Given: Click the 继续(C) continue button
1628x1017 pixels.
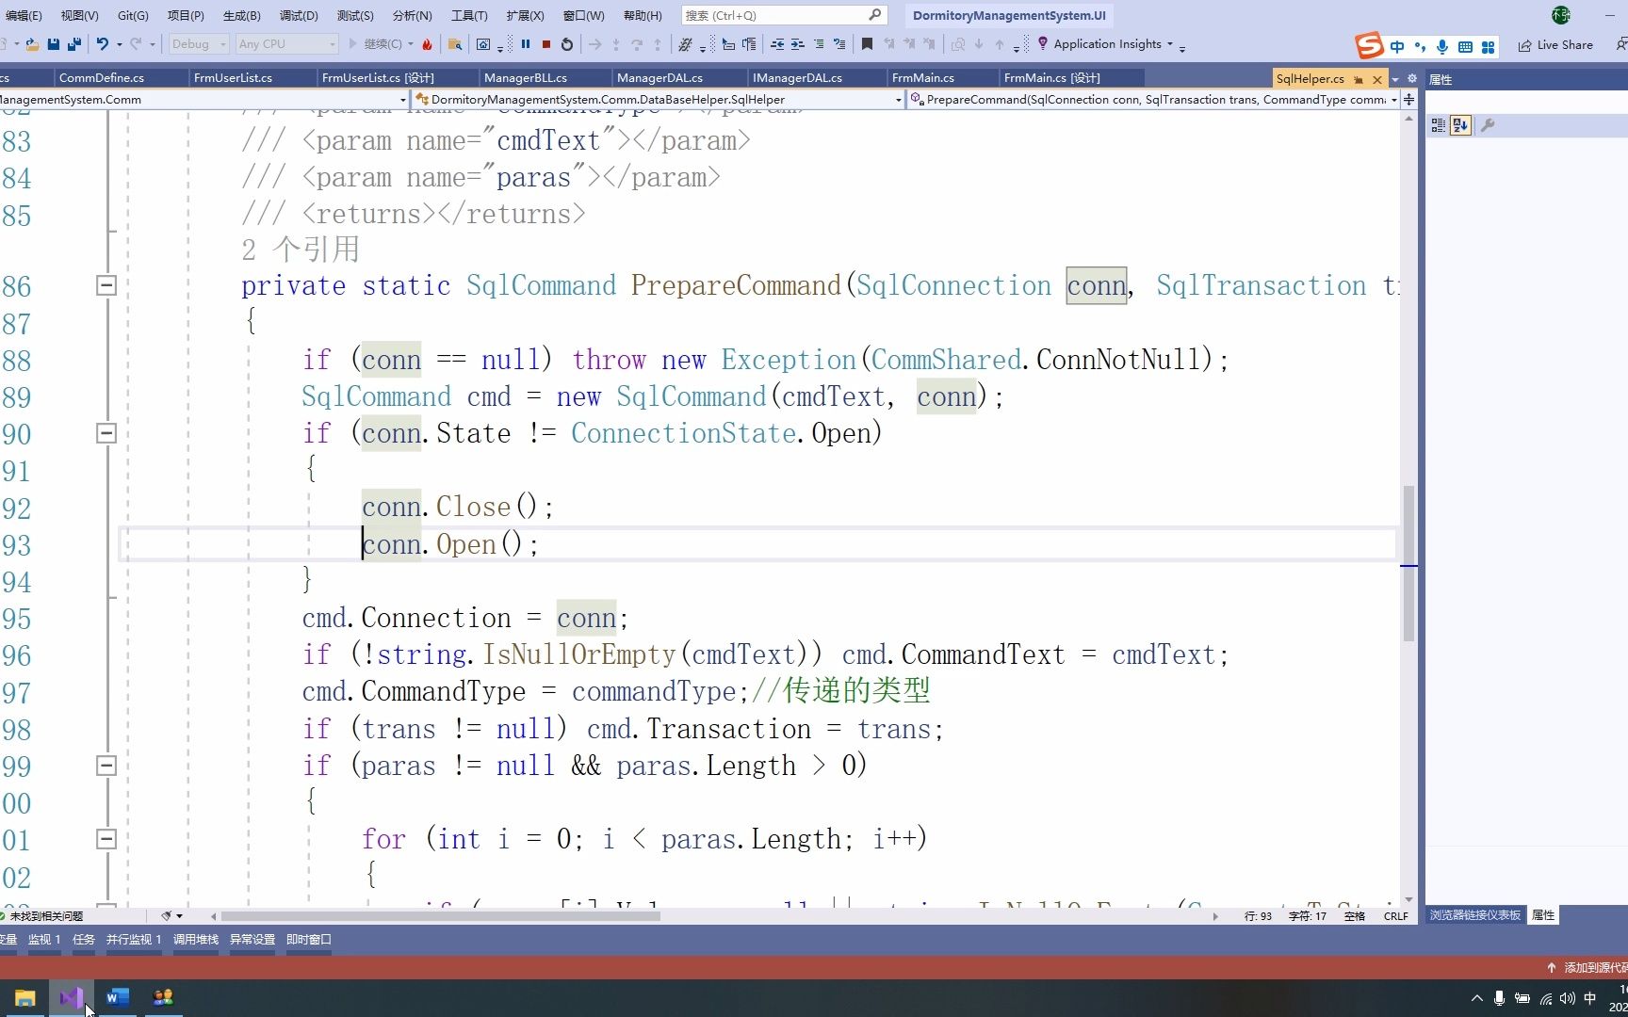Looking at the screenshot, I should tap(382, 43).
